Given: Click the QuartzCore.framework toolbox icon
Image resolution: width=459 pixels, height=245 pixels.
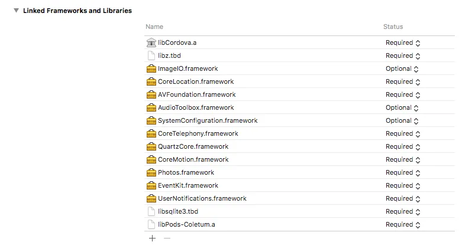Looking at the screenshot, I should pyautogui.click(x=151, y=146).
